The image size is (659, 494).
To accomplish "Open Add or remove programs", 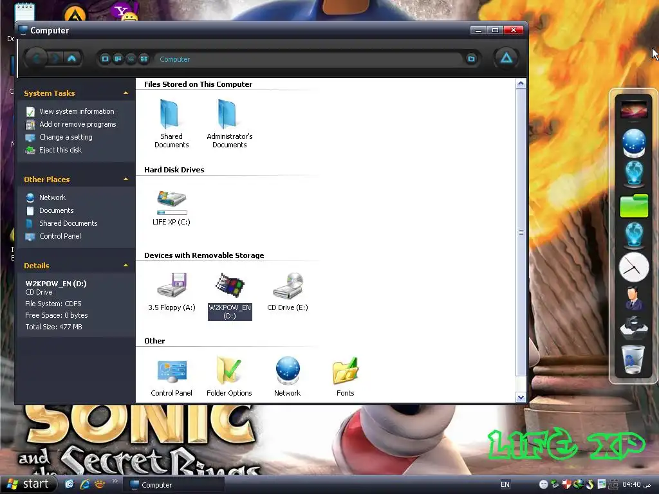I will click(x=77, y=124).
